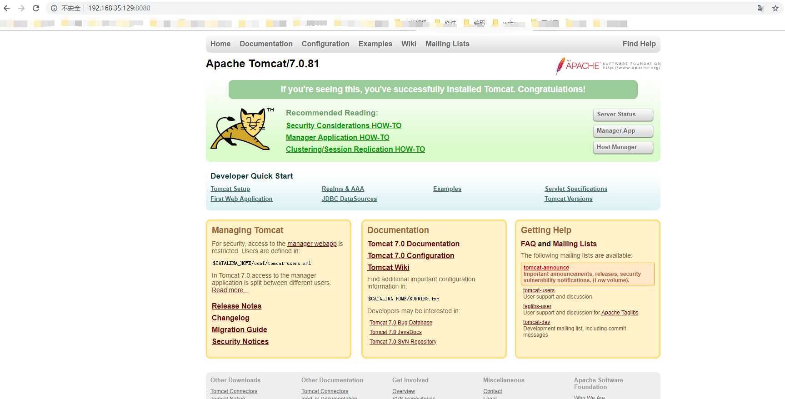The width and height of the screenshot is (785, 399).
Task: Click the installation congratulations banner
Action: 433,90
